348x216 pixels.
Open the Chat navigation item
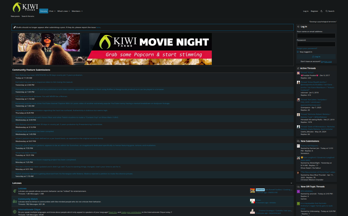pyautogui.click(x=51, y=11)
